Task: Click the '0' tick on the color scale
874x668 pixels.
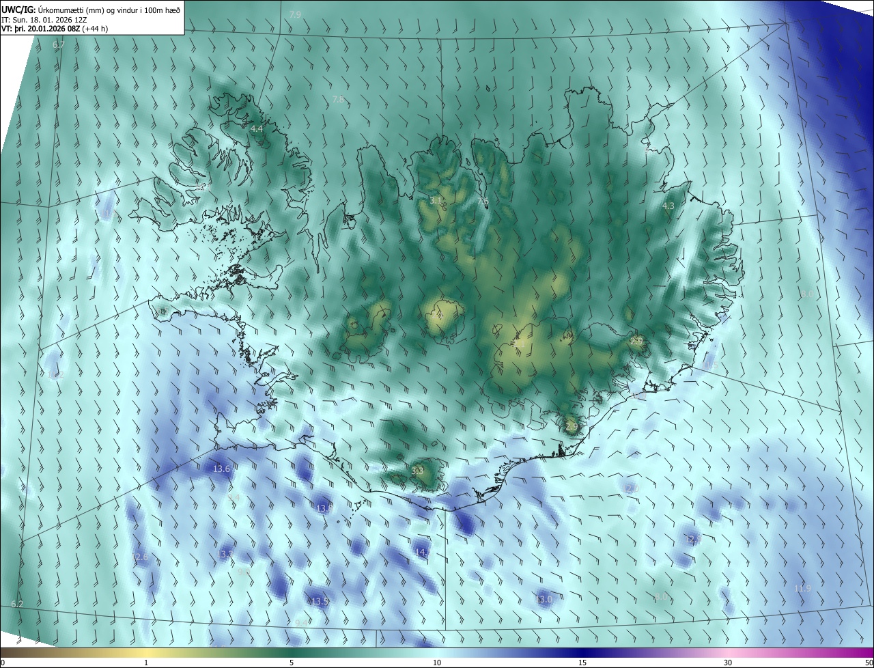Action: [x=3, y=663]
